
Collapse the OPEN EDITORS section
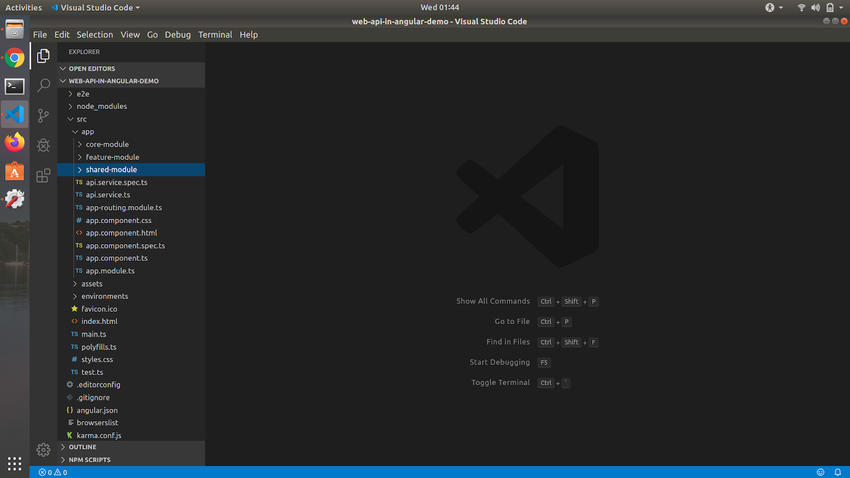tap(131, 69)
